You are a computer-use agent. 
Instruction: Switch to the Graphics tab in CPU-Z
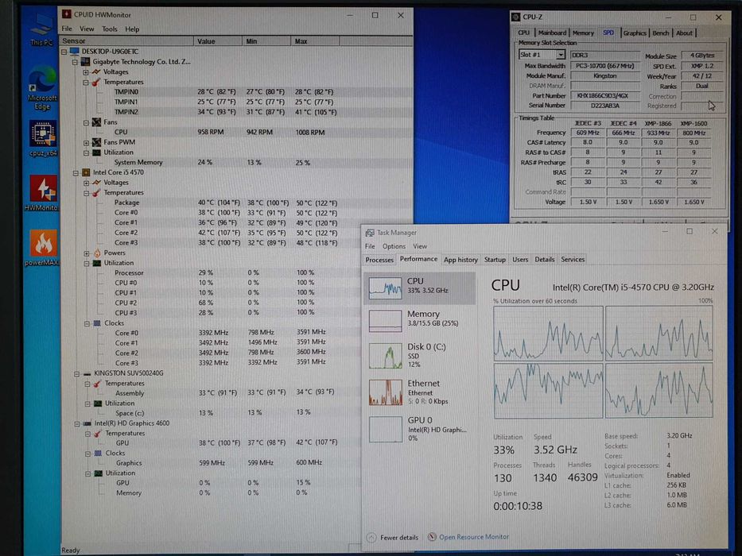(635, 33)
